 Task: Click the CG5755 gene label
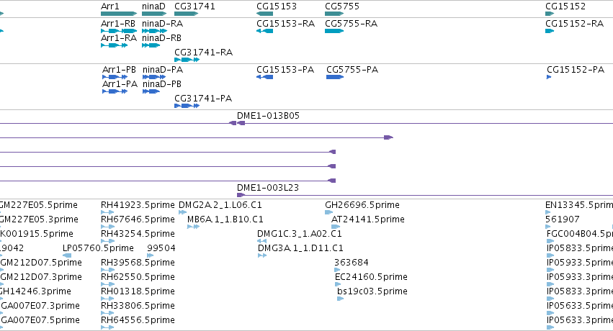(342, 6)
